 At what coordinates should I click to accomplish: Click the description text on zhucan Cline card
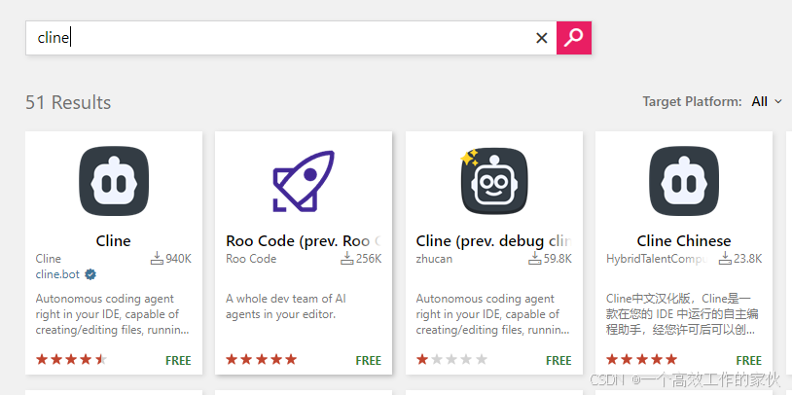(492, 314)
